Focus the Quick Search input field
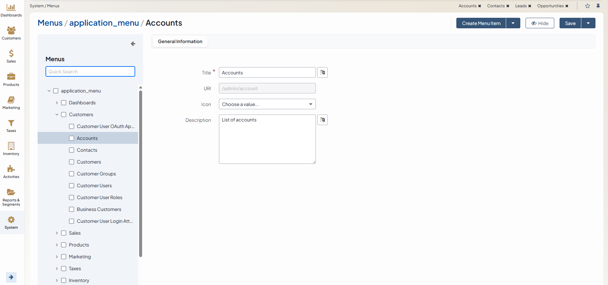This screenshot has height=285, width=608. pos(90,71)
